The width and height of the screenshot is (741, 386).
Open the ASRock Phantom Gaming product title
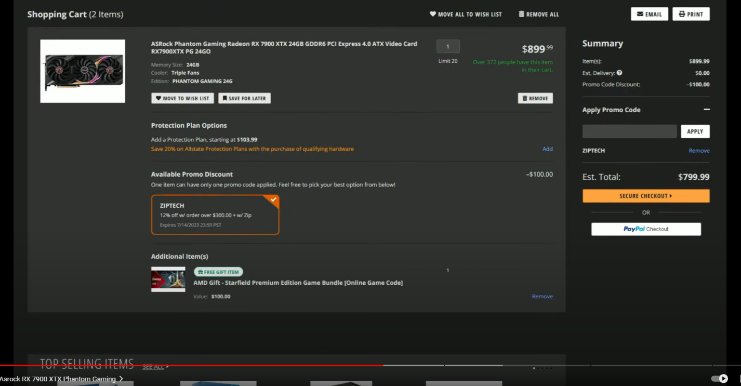(284, 47)
